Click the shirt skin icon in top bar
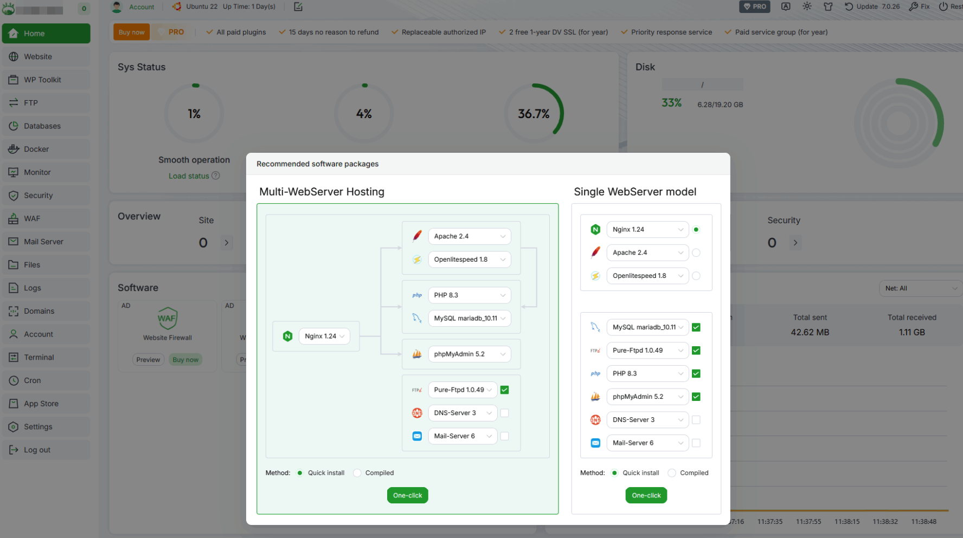 pos(827,7)
